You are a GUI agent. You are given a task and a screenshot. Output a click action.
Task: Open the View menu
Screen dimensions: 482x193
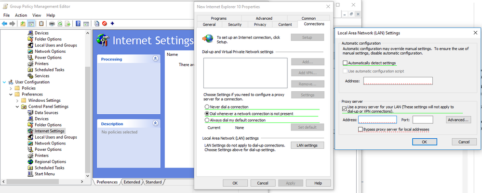(37, 15)
